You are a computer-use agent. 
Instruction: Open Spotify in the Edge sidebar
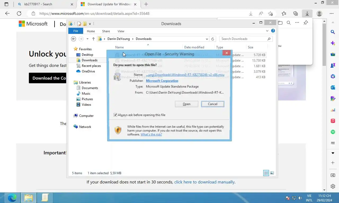point(333,132)
